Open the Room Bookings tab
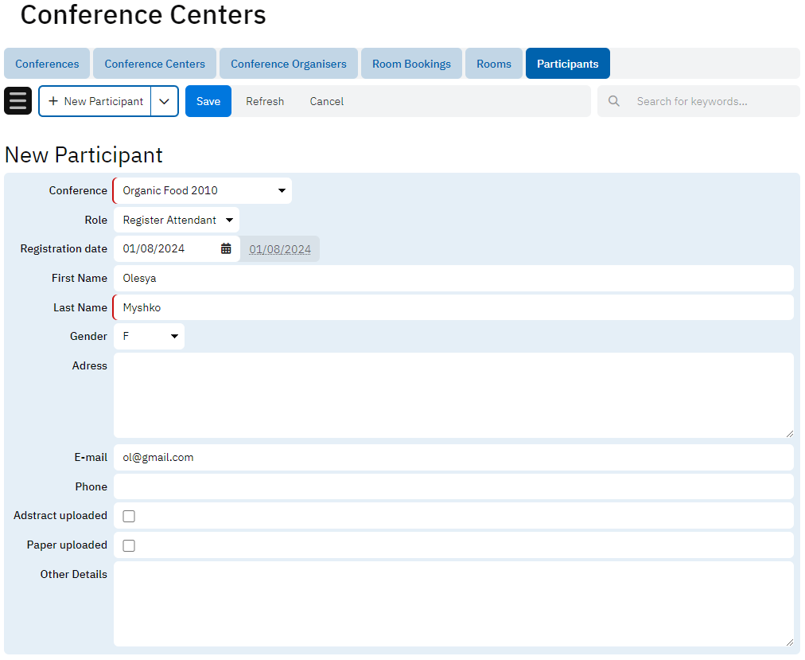The width and height of the screenshot is (805, 660). (411, 64)
